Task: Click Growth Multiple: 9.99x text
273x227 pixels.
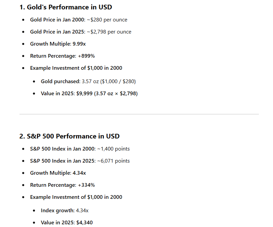Action: pyautogui.click(x=58, y=44)
